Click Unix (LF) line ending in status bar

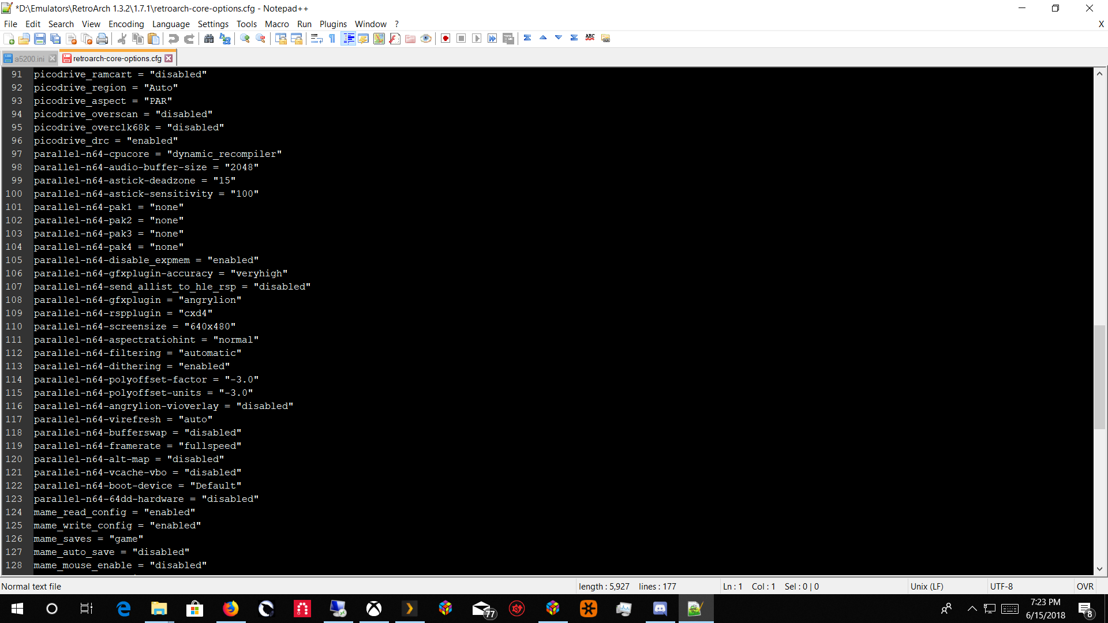927,587
